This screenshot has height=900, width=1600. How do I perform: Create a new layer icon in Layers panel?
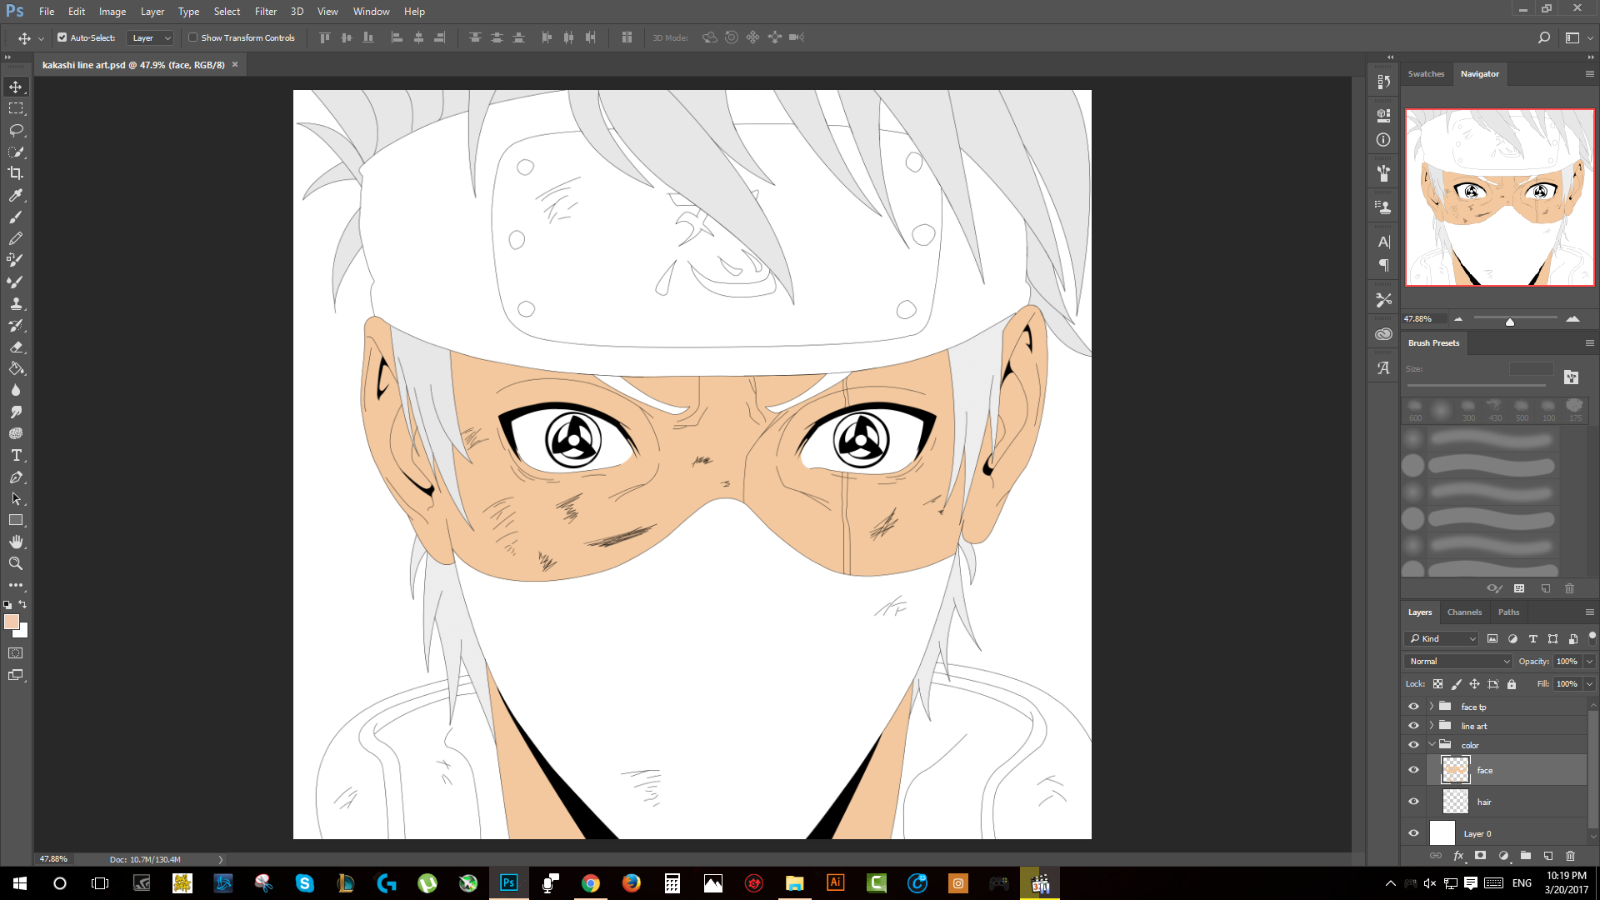(x=1548, y=856)
